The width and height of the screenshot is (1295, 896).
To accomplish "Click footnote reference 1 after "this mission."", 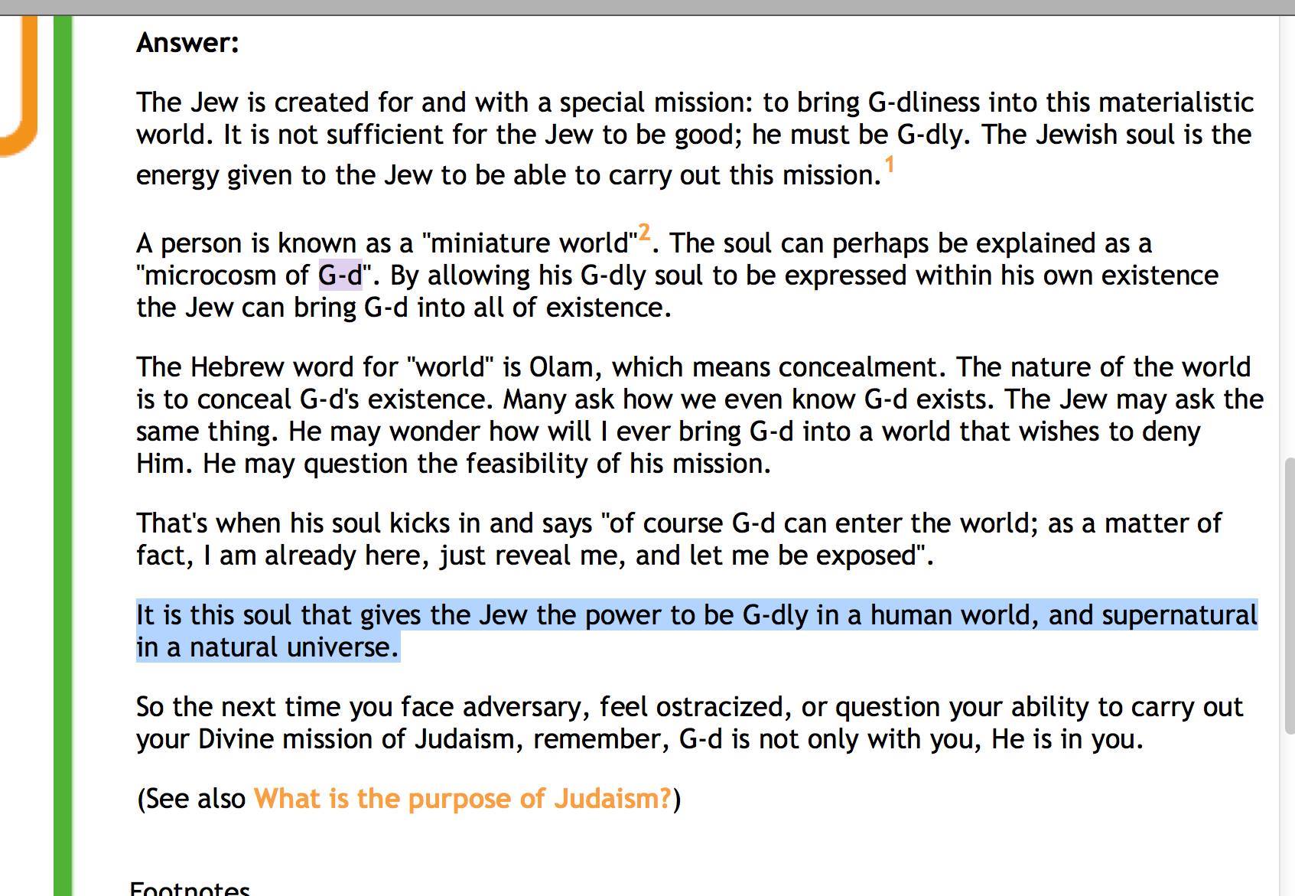I will coord(889,165).
